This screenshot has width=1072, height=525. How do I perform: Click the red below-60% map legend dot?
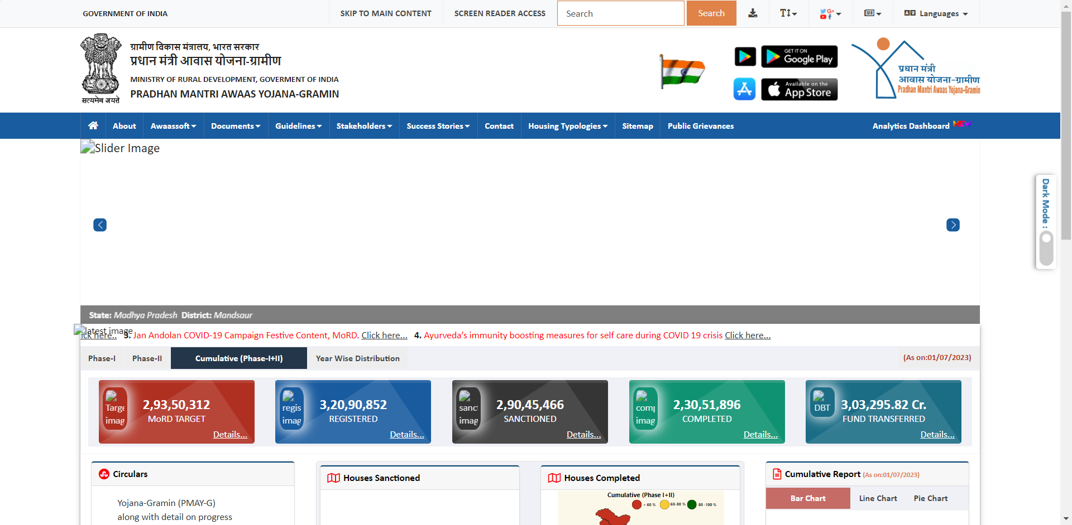(637, 504)
